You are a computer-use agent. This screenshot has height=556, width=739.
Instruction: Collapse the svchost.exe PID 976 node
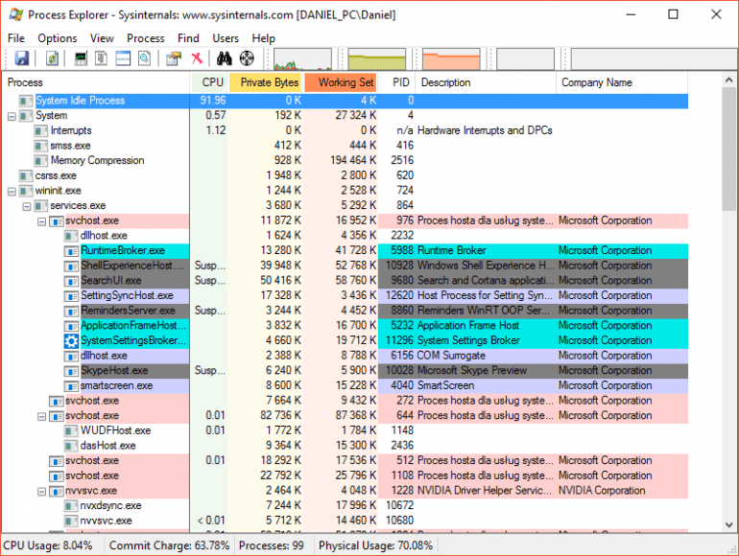point(42,221)
